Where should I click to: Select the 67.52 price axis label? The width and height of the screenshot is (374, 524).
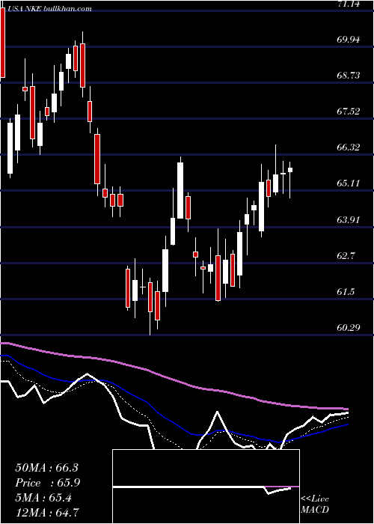coord(349,112)
